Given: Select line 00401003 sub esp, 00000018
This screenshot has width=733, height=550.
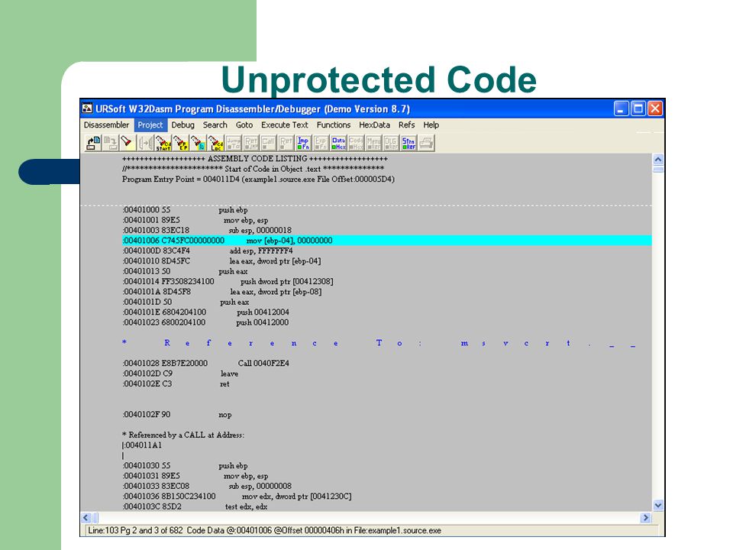Looking at the screenshot, I should pos(207,230).
